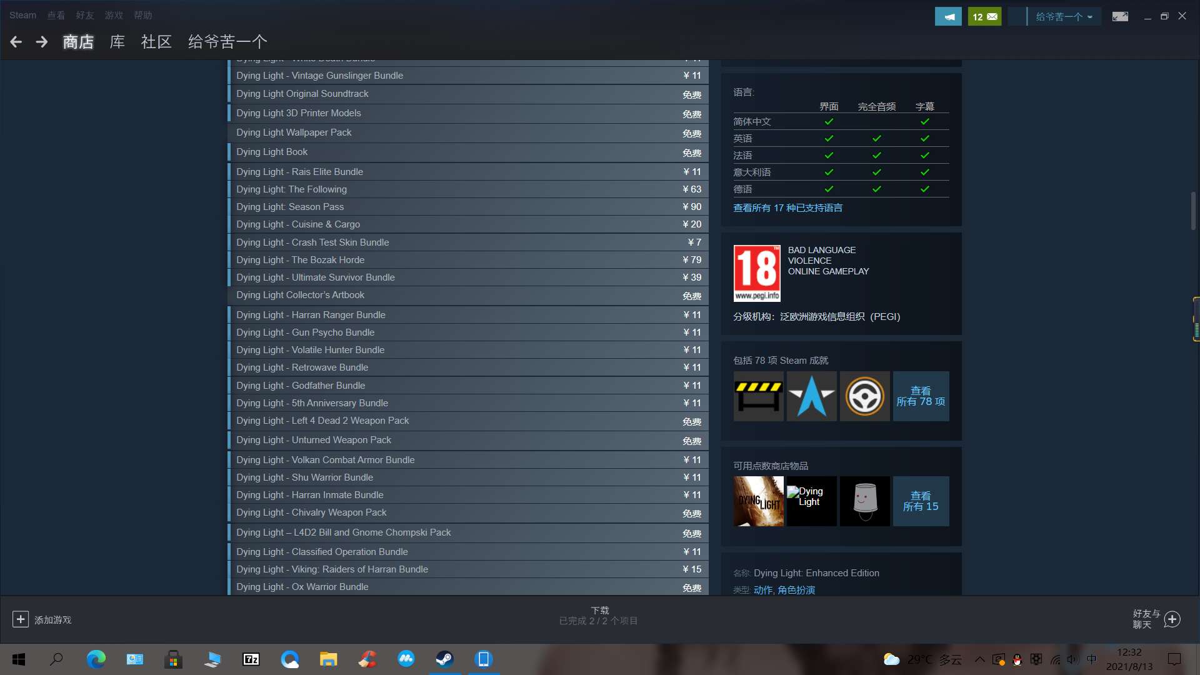The height and width of the screenshot is (675, 1200).
Task: Open Dying Light - Ultimate Survivor Bundle
Action: point(468,277)
